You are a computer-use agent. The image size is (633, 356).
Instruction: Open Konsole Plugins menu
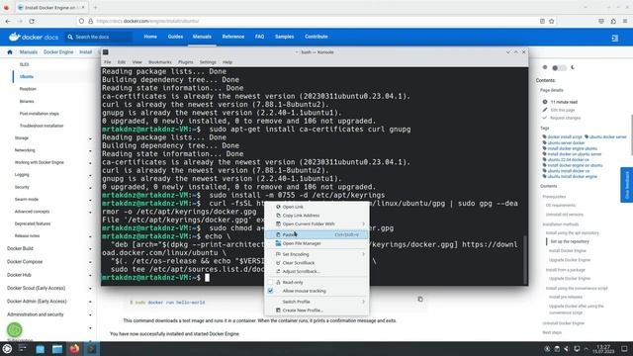186,62
